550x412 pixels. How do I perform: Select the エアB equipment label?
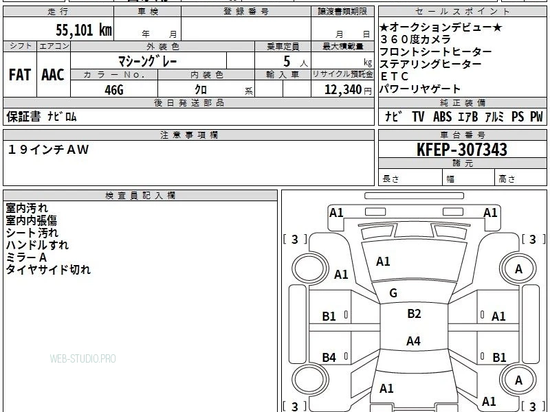point(468,117)
